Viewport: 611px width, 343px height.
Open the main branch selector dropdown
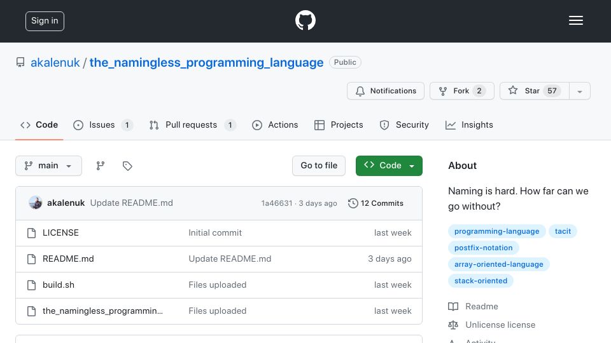click(x=49, y=166)
